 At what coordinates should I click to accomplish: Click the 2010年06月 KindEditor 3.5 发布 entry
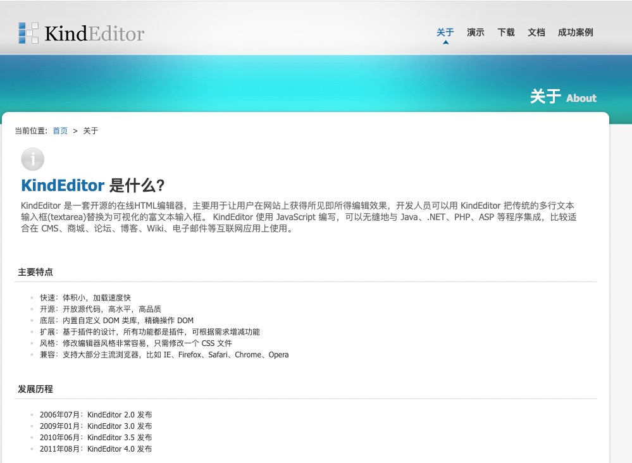96,437
